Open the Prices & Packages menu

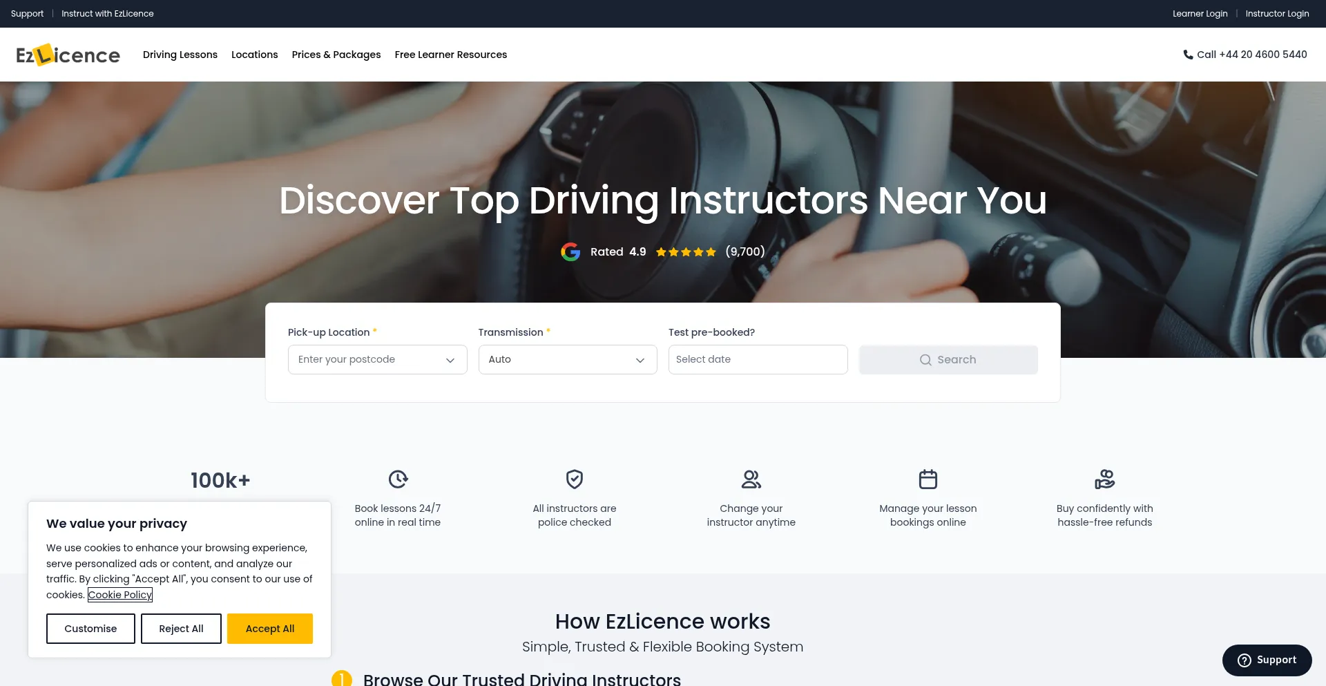[x=336, y=55]
